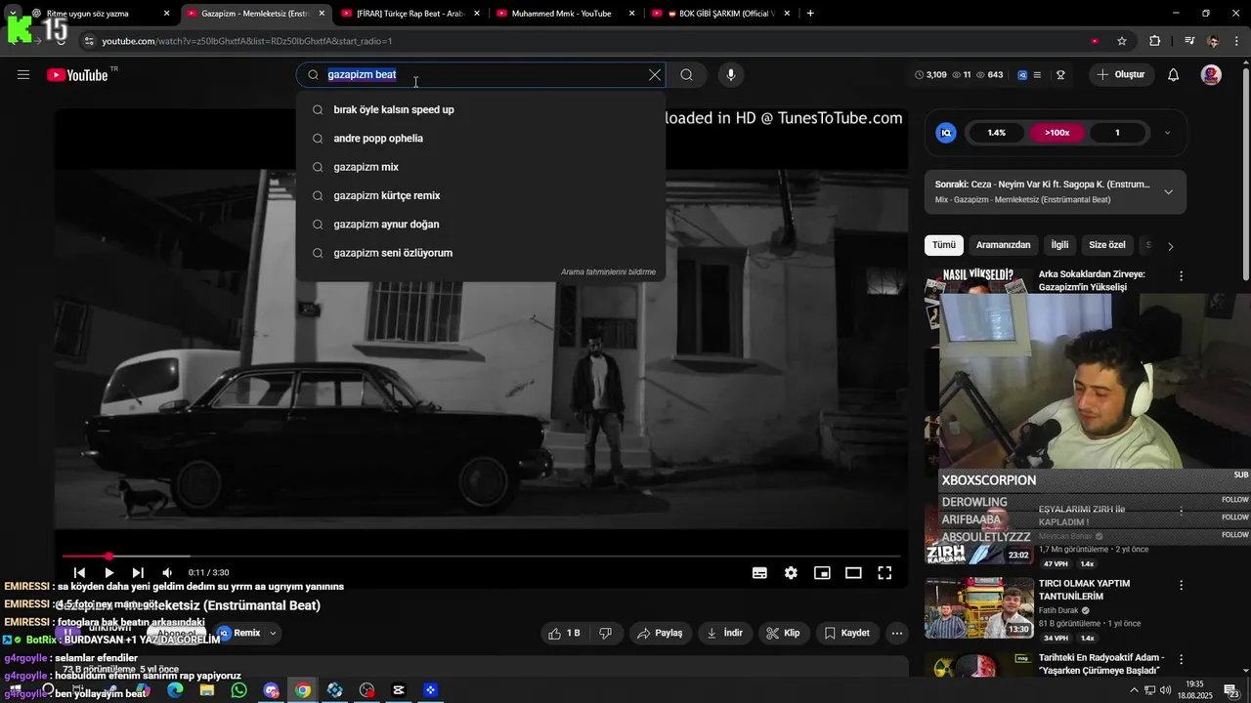Open 'Arka Sokaklardan Zirveye' recommended video
Viewport: 1251px width, 703px height.
[x=1092, y=281]
